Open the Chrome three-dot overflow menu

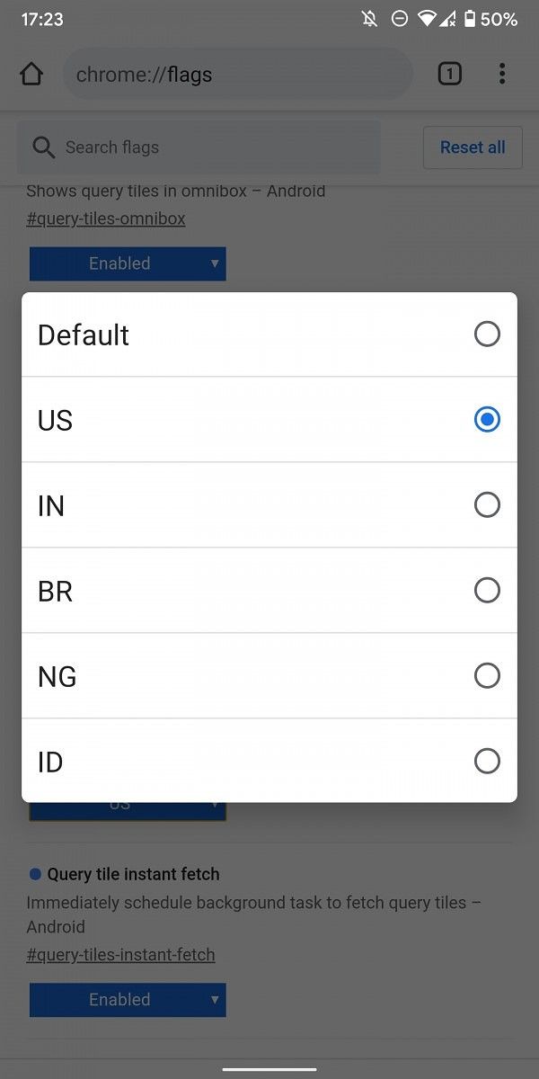point(502,74)
